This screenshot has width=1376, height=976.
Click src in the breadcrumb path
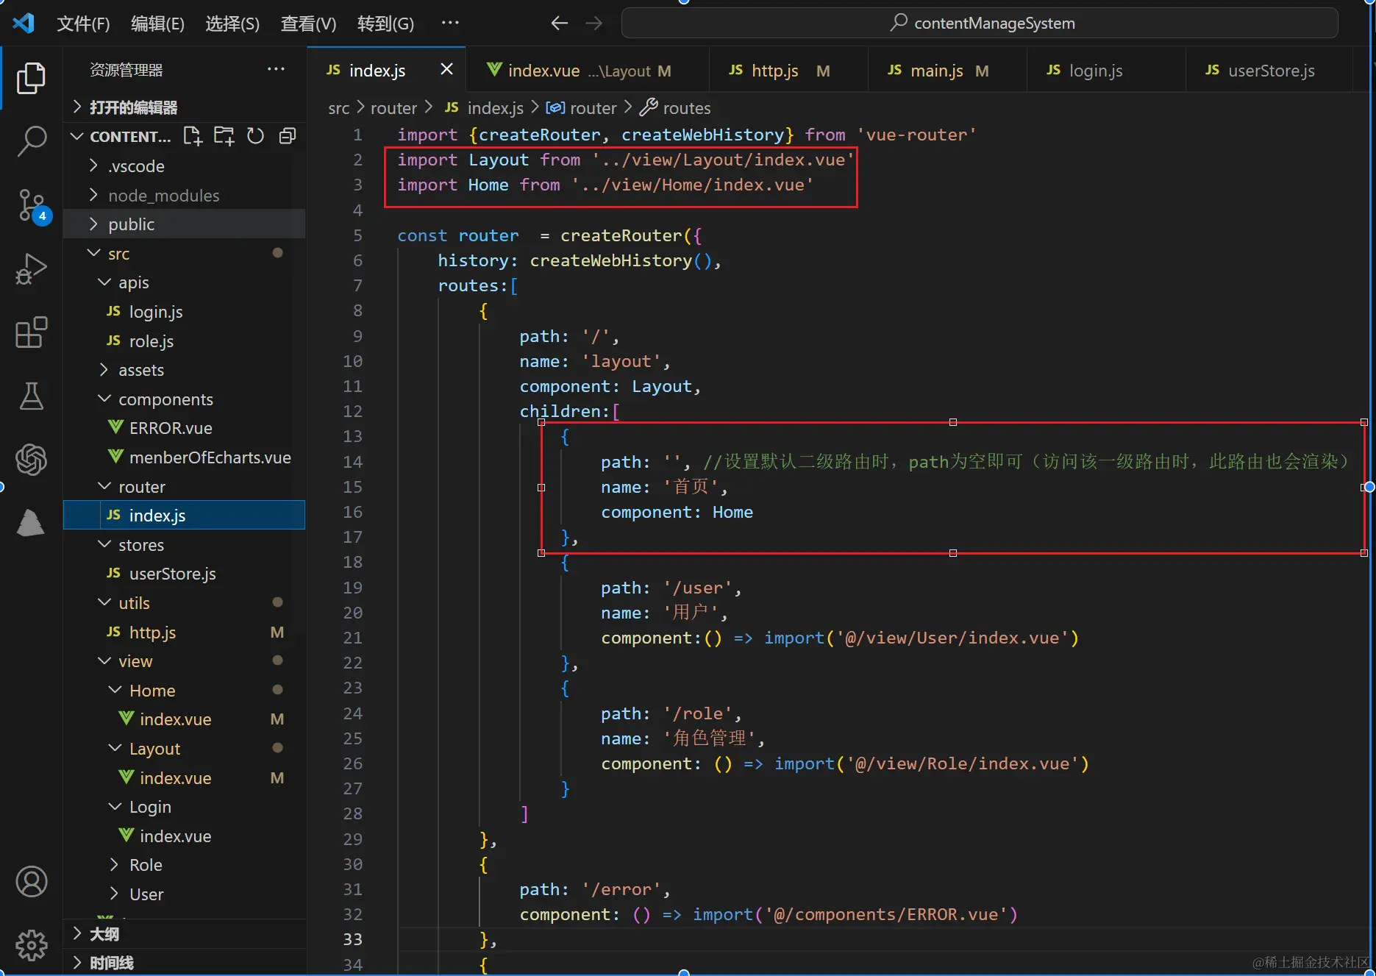338,108
